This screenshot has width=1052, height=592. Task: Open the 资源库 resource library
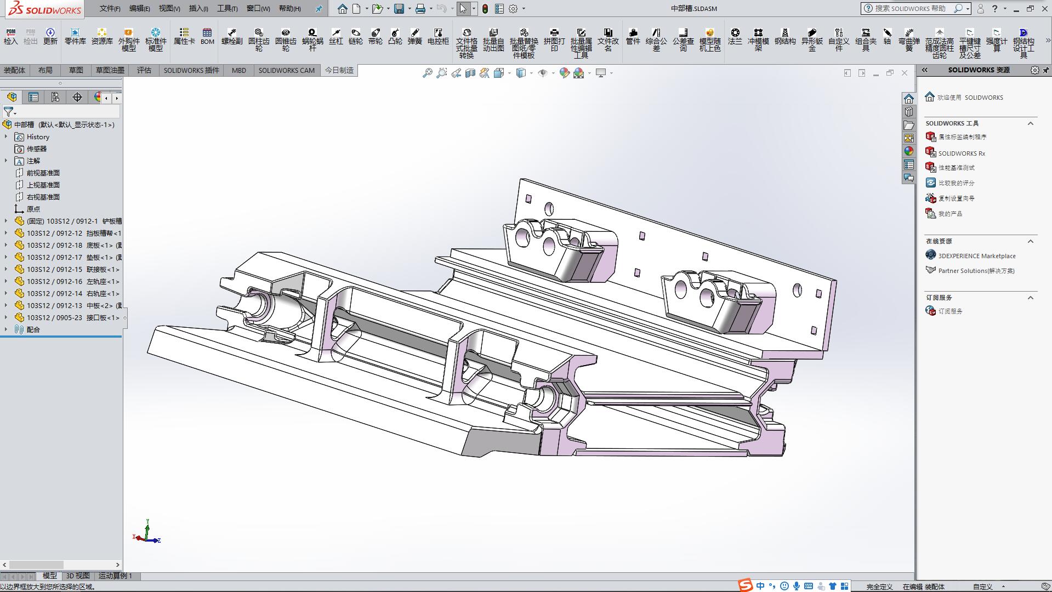[102, 36]
